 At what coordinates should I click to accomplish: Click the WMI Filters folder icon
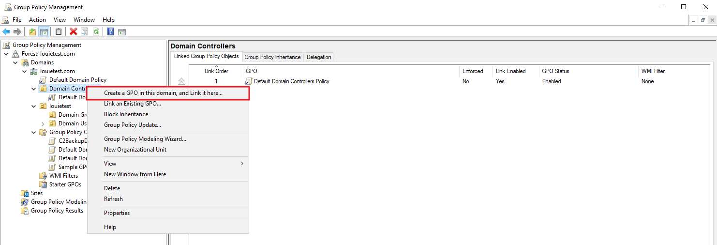(x=44, y=176)
